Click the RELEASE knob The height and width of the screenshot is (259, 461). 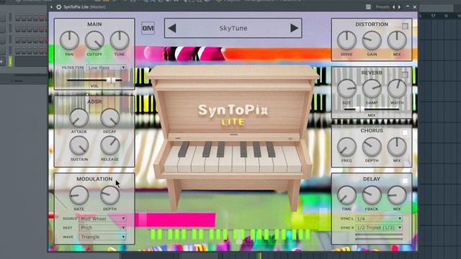click(x=110, y=145)
